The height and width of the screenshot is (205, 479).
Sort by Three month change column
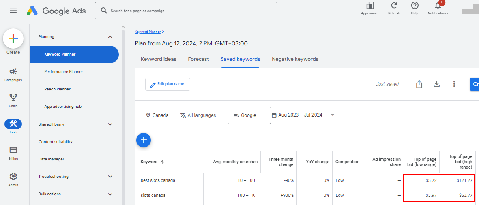pyautogui.click(x=281, y=162)
